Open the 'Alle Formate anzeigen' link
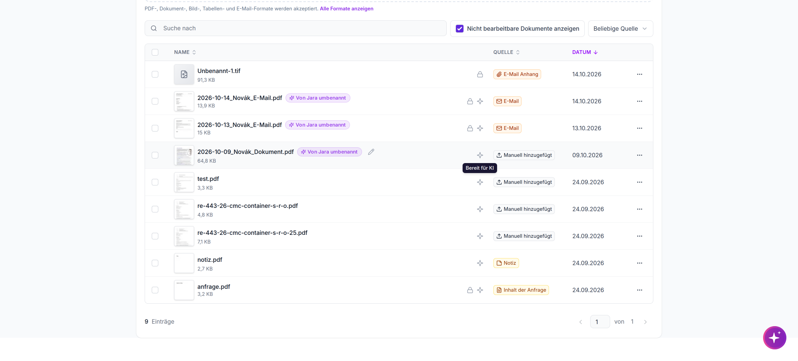The image size is (798, 361). tap(347, 9)
